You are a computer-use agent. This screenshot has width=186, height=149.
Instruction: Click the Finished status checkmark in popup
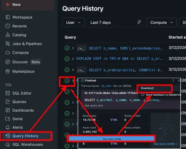(82, 80)
